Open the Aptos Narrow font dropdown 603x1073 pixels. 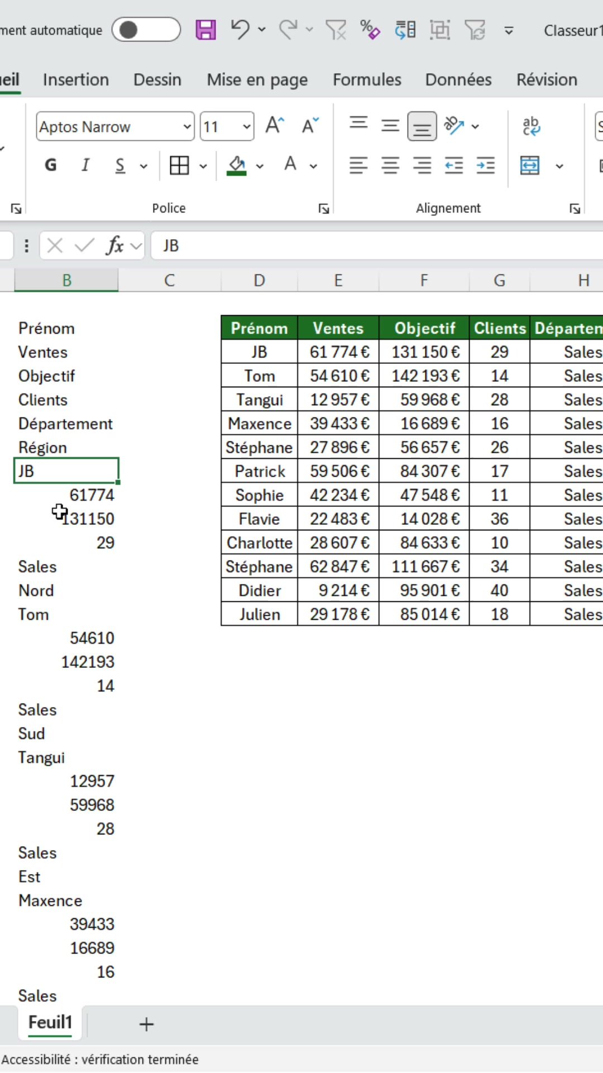click(x=187, y=127)
